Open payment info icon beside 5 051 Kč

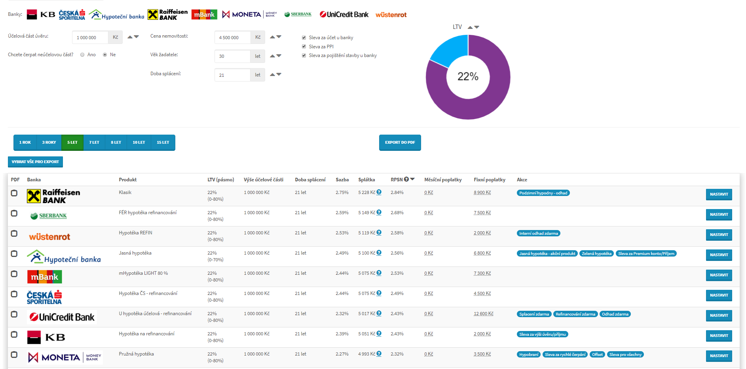[379, 333]
